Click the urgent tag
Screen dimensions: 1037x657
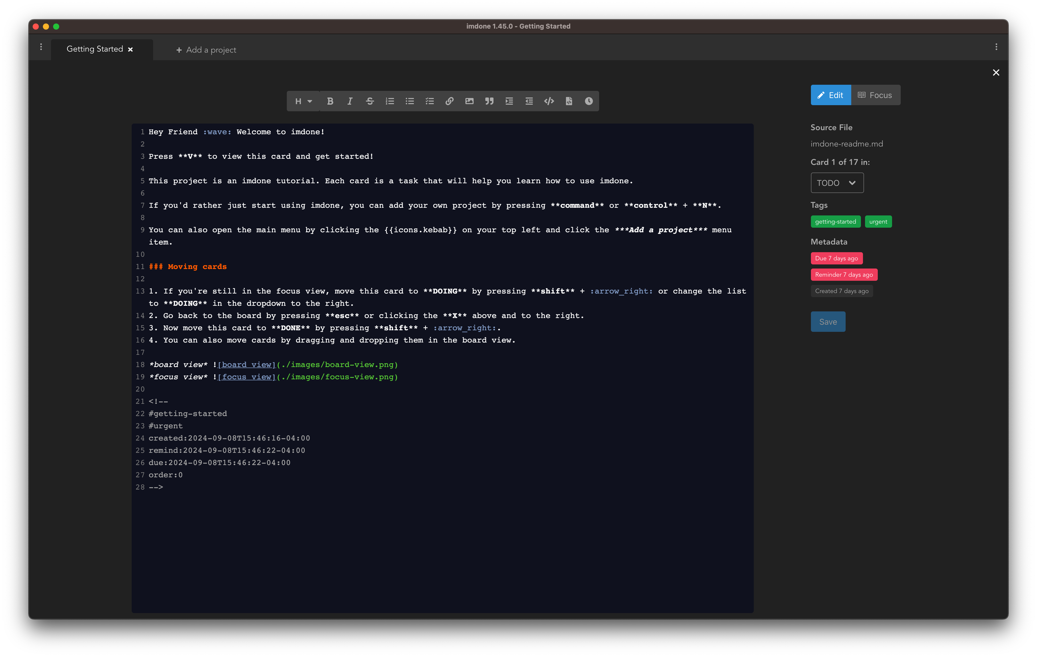[x=878, y=222]
